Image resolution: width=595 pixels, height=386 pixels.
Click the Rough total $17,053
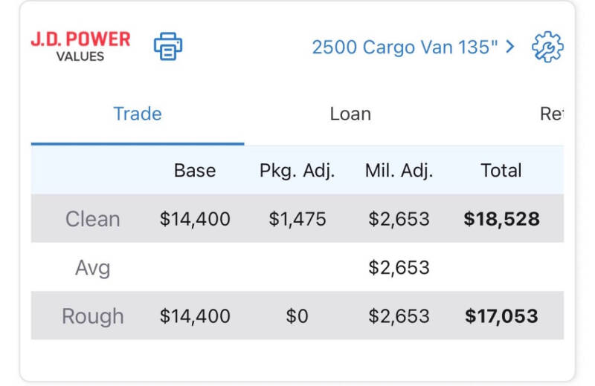coord(501,316)
